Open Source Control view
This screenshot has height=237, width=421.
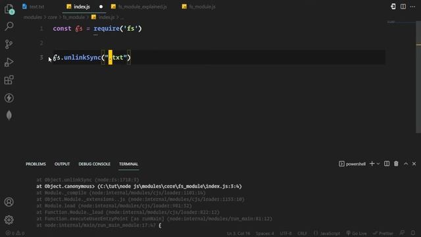tap(9, 44)
